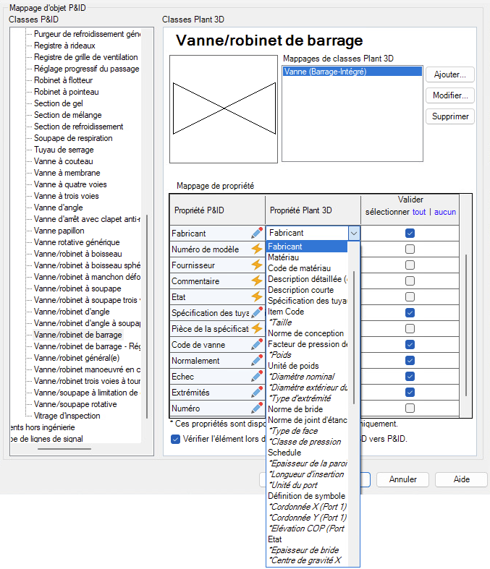The image size is (490, 569).
Task: Click the Propriété Plant 3D column header
Action: [x=313, y=210]
